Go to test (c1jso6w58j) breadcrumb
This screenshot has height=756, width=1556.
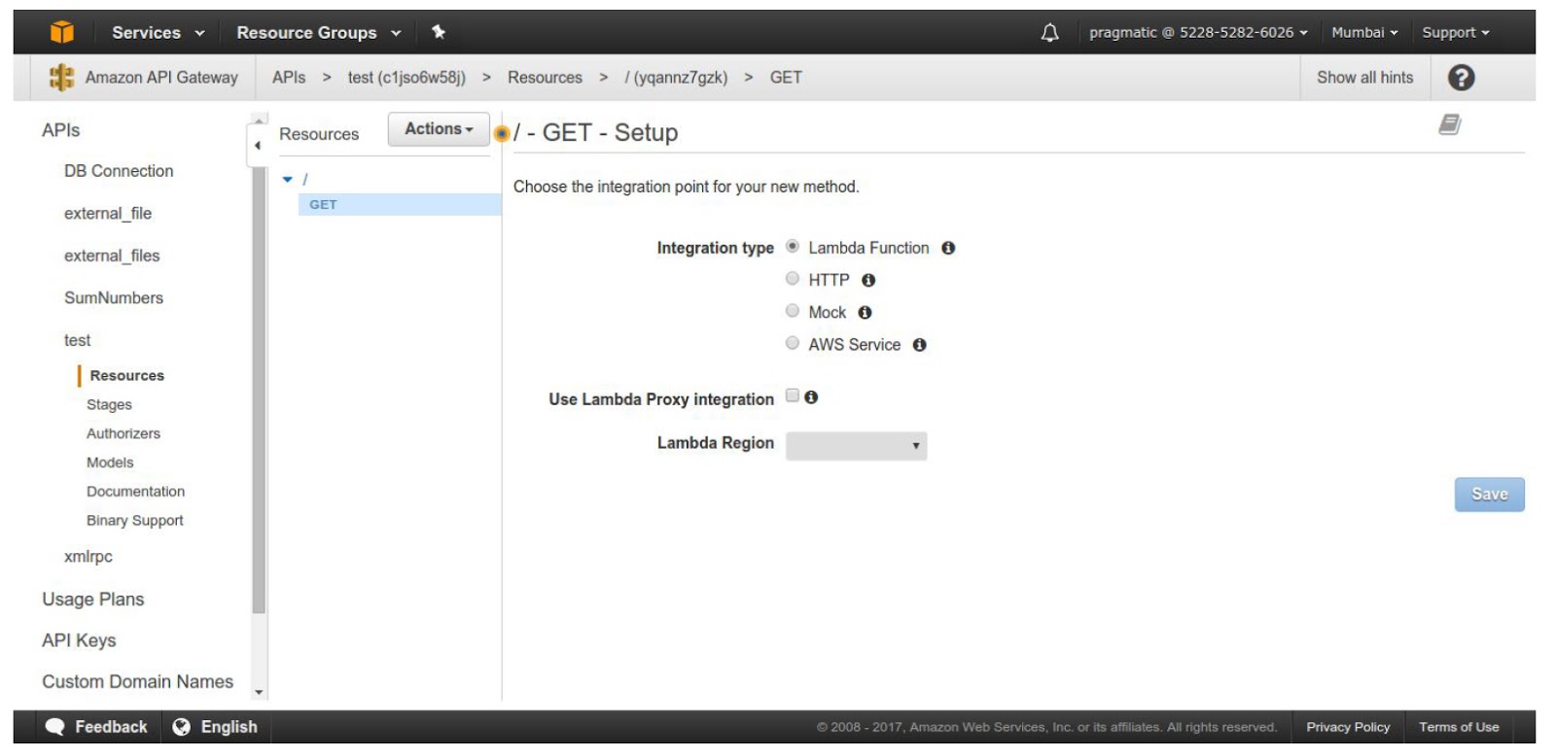point(407,78)
